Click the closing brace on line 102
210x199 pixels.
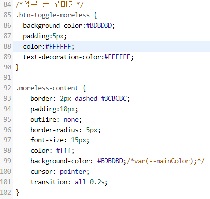pyautogui.click(x=18, y=193)
